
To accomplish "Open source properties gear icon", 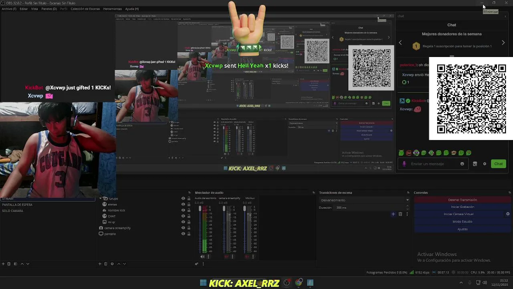I will click(112, 264).
